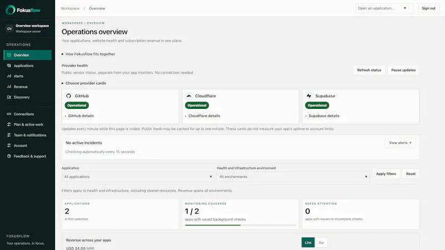Switch revenue chart to Line

[308, 242]
